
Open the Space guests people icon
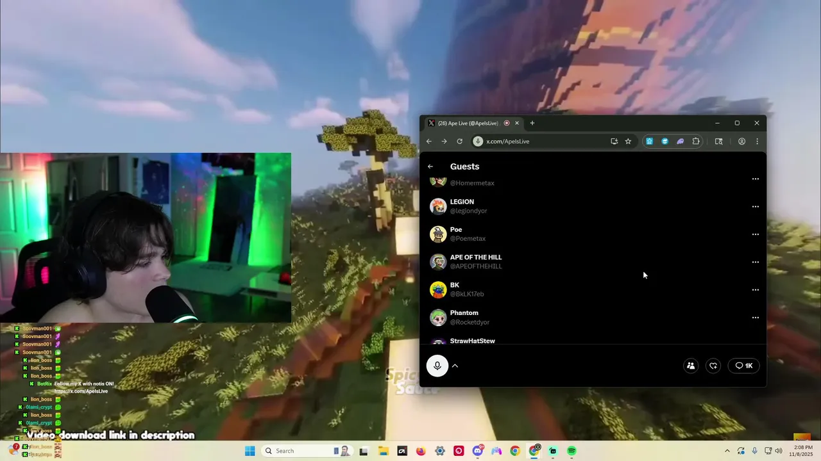[x=691, y=366]
